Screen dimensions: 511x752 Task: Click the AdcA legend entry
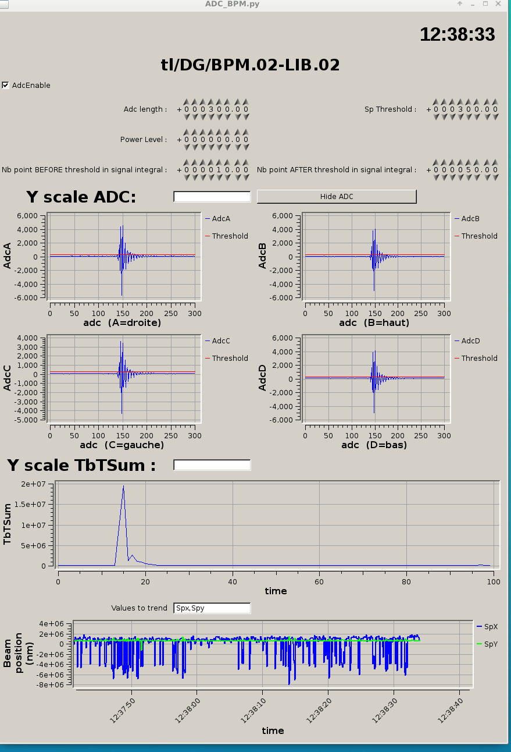[x=220, y=219]
